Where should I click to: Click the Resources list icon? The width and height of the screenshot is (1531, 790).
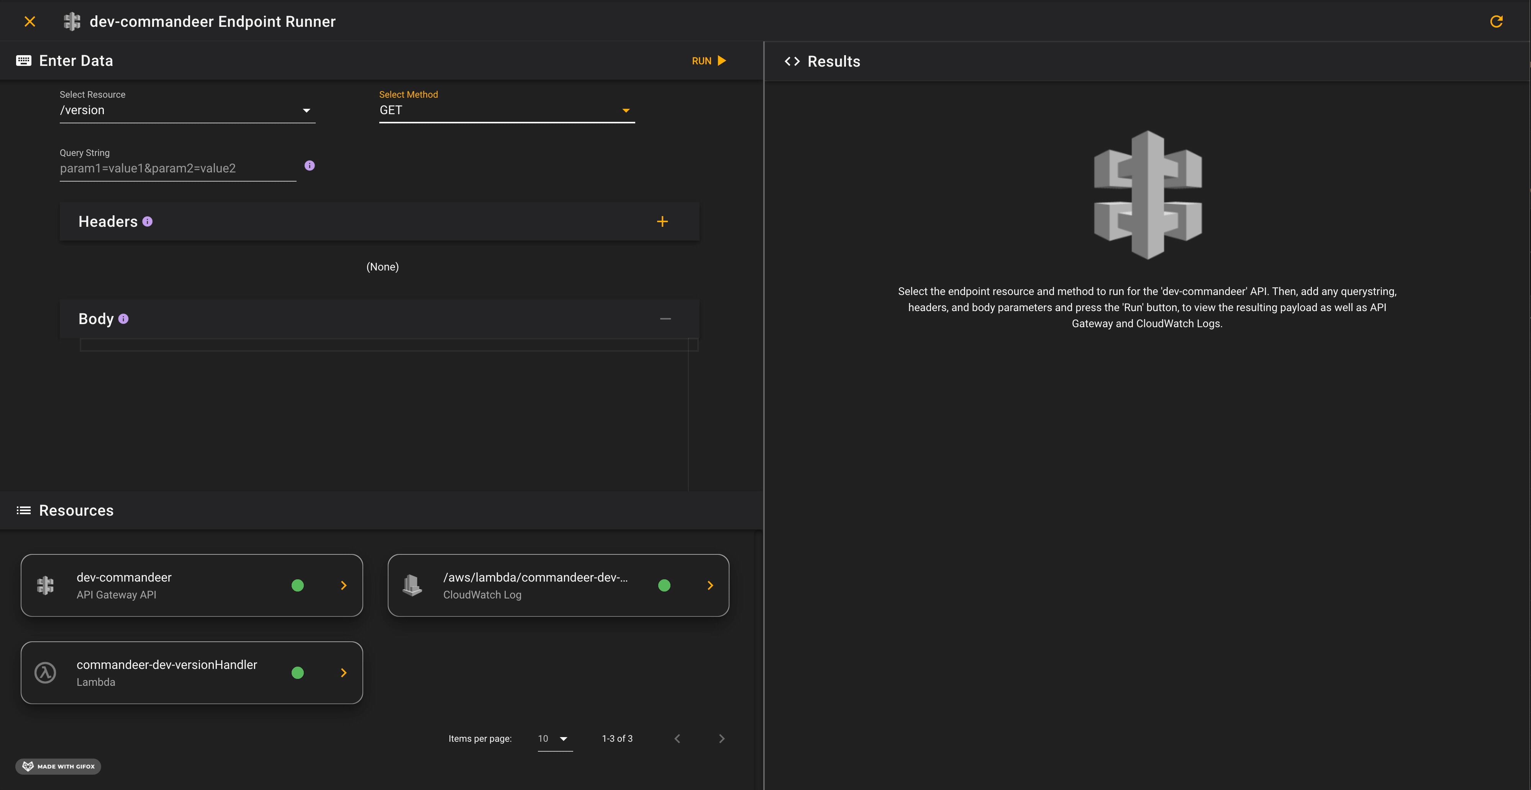pyautogui.click(x=24, y=511)
